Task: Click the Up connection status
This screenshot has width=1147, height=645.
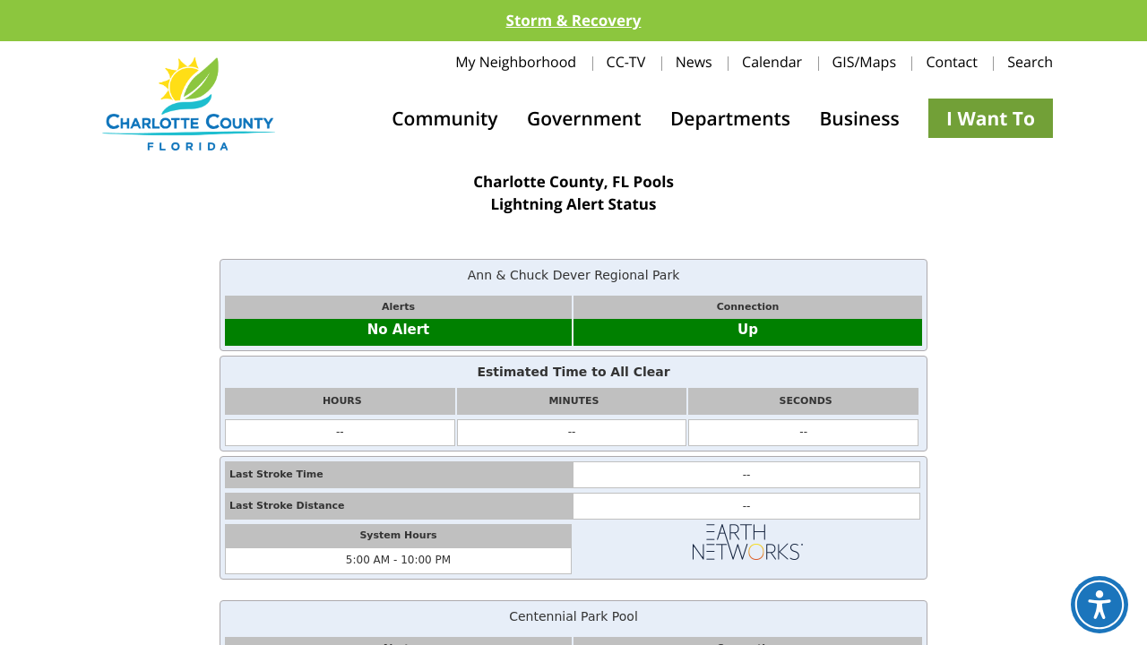Action: tap(746, 329)
